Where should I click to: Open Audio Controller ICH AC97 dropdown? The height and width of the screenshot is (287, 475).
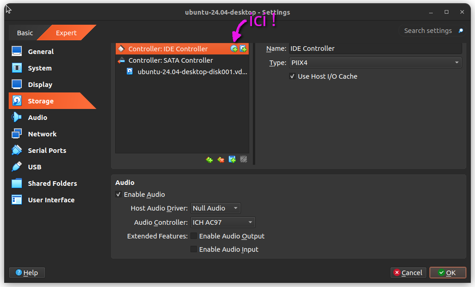coord(223,222)
